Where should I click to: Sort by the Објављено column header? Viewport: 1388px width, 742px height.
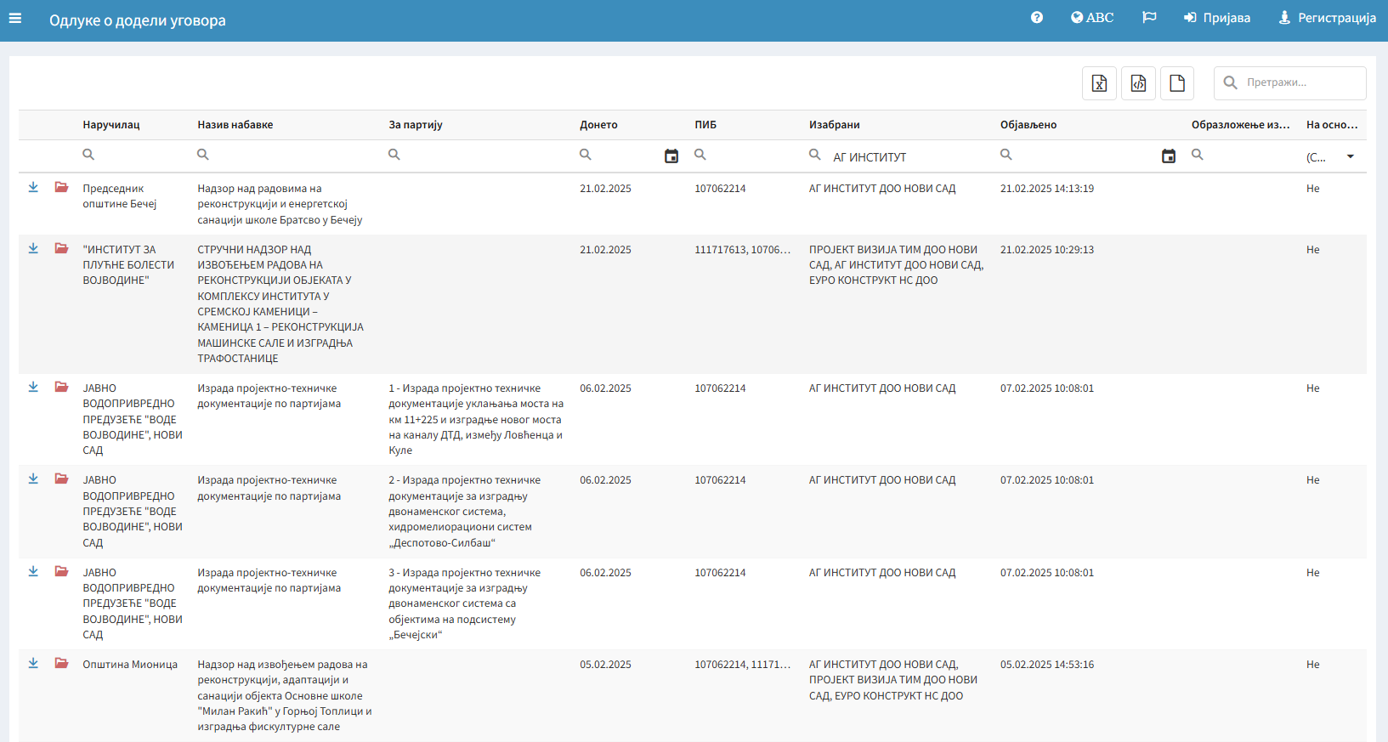coord(1028,125)
